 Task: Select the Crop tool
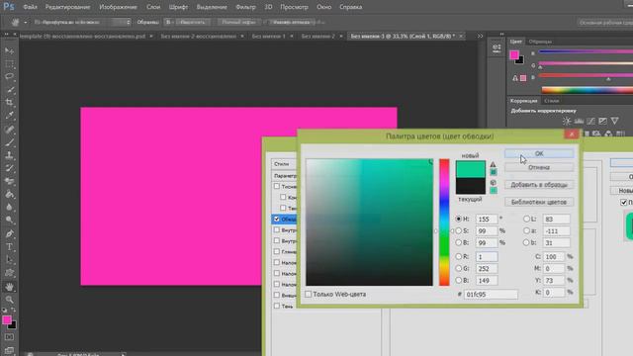tap(9, 103)
